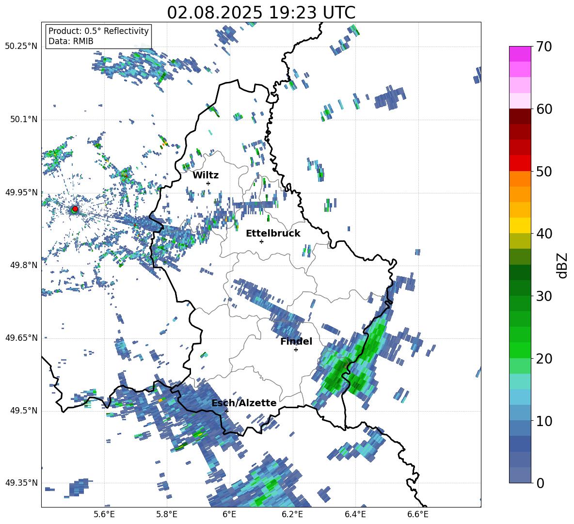Click the 6°E longitude label
Image resolution: width=574 pixels, height=524 pixels.
point(229,514)
